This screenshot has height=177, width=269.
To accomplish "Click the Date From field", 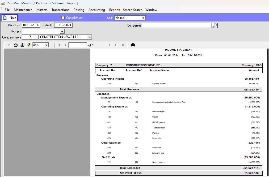I will tap(31, 25).
